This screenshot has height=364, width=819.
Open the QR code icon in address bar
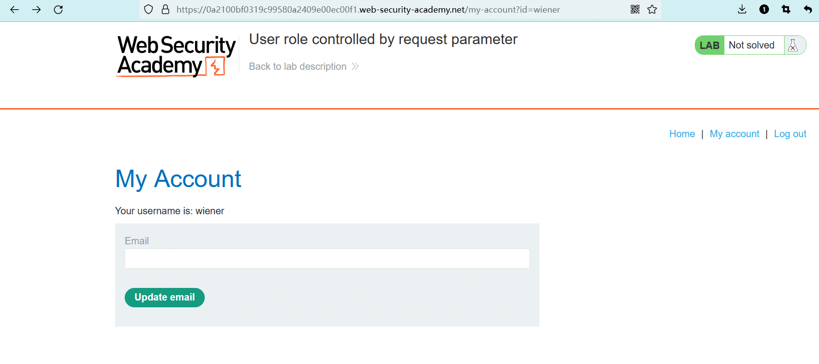[x=635, y=10]
